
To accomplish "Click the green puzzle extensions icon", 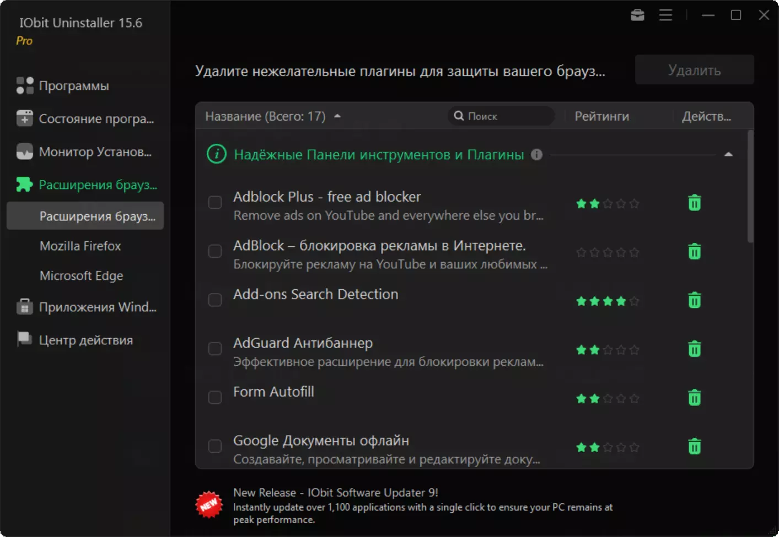I will pos(25,185).
